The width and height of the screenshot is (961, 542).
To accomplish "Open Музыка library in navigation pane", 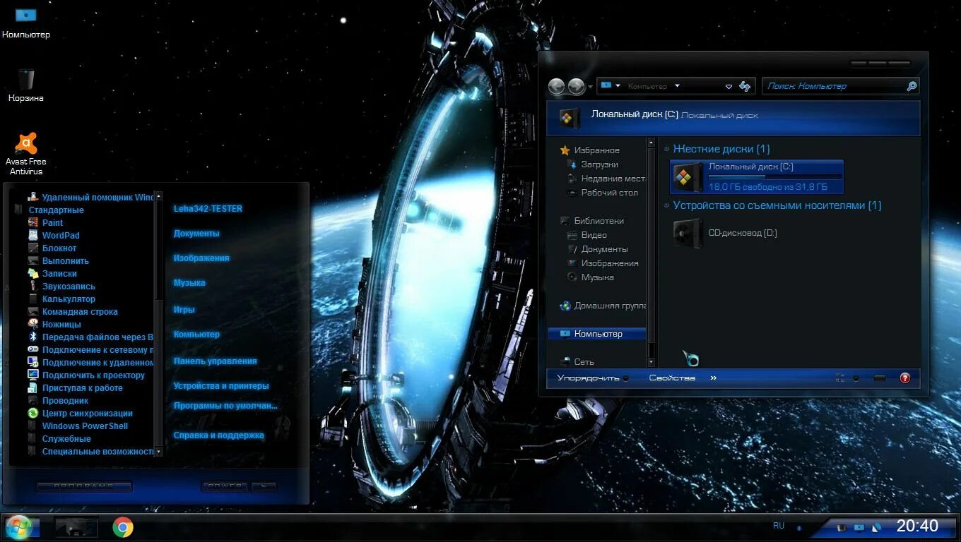I will pyautogui.click(x=591, y=277).
